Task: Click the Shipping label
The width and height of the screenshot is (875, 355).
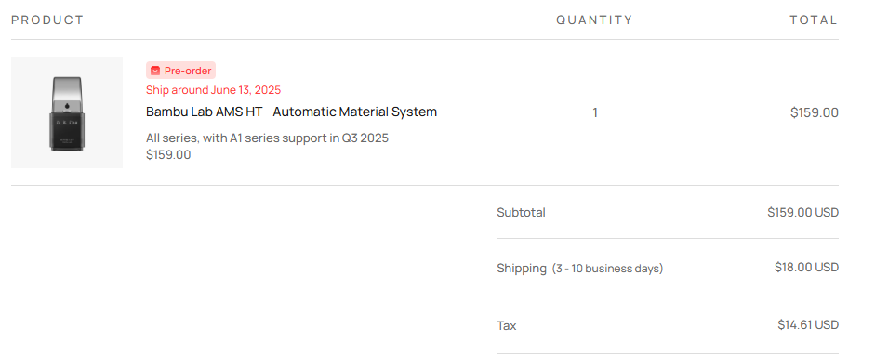Action: click(522, 268)
